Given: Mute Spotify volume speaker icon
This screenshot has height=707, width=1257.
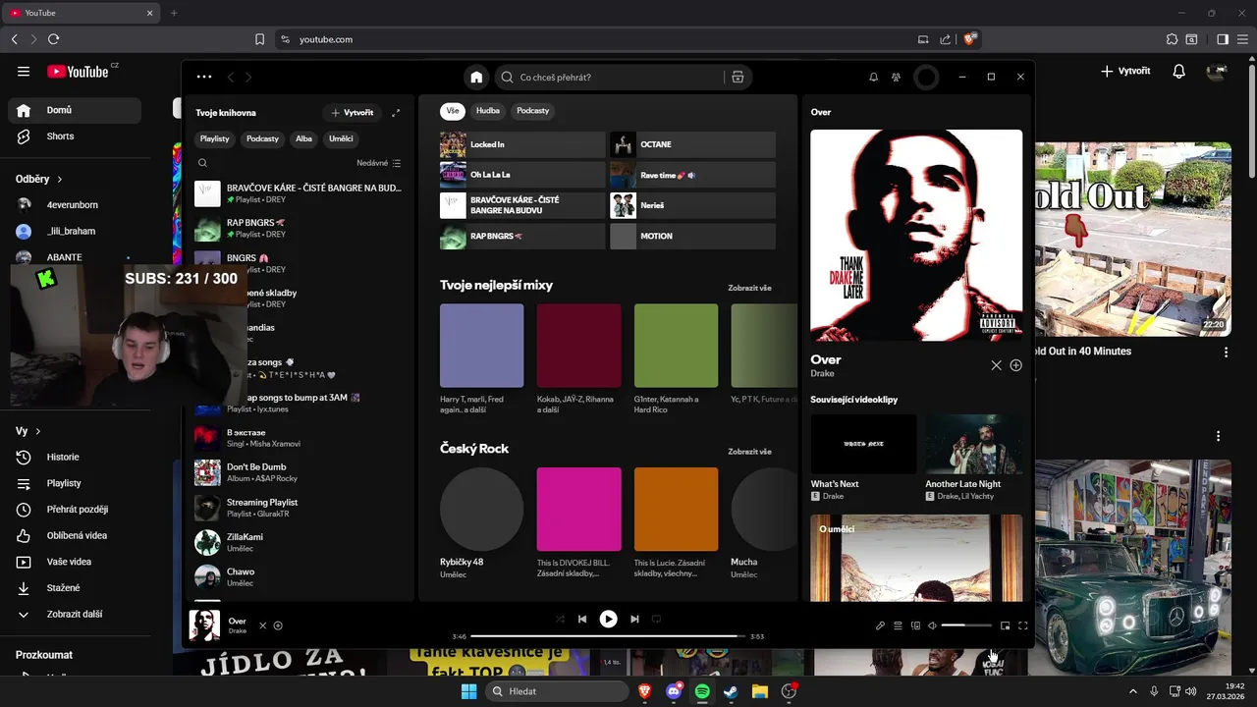Looking at the screenshot, I should click(932, 625).
